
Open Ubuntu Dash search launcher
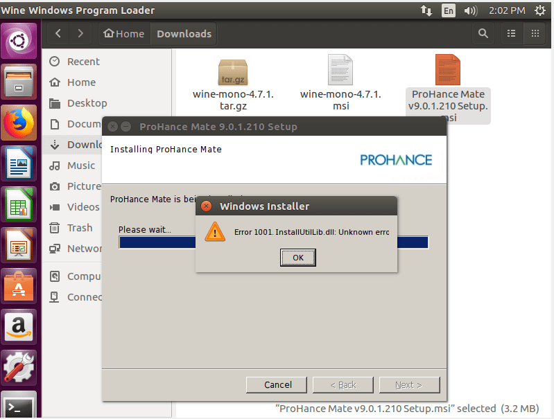tap(18, 41)
